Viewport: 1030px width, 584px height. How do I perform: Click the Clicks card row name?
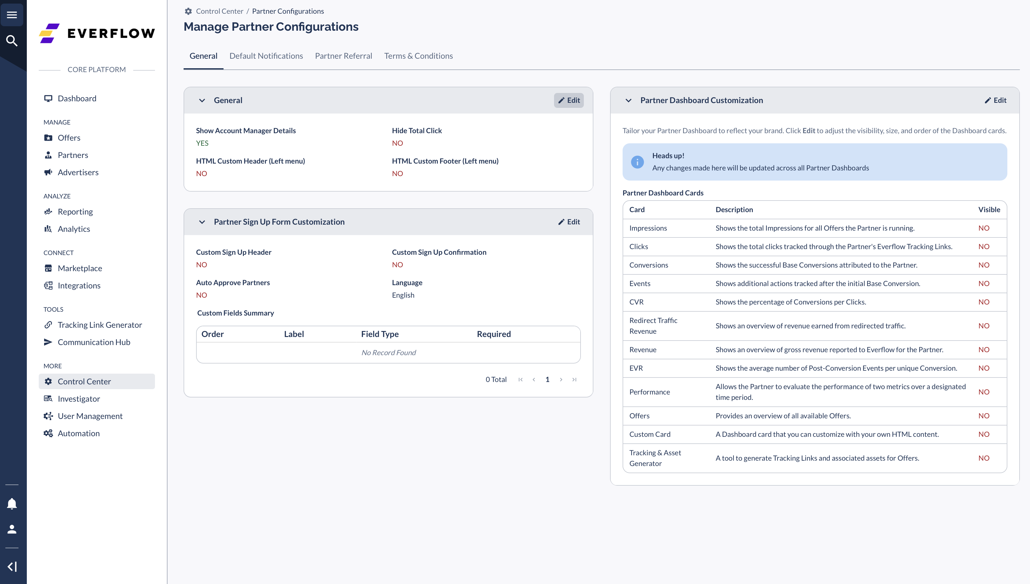pyautogui.click(x=639, y=246)
